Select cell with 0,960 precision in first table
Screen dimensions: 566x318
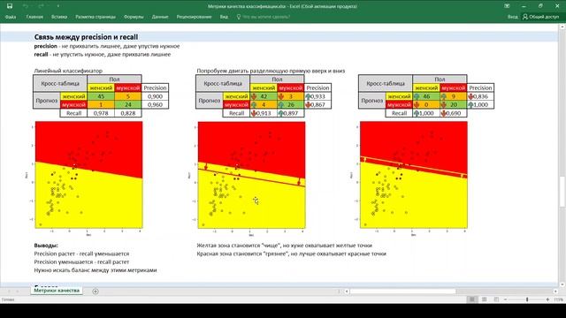coord(155,104)
